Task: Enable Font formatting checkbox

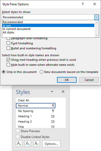Action: point(8,43)
